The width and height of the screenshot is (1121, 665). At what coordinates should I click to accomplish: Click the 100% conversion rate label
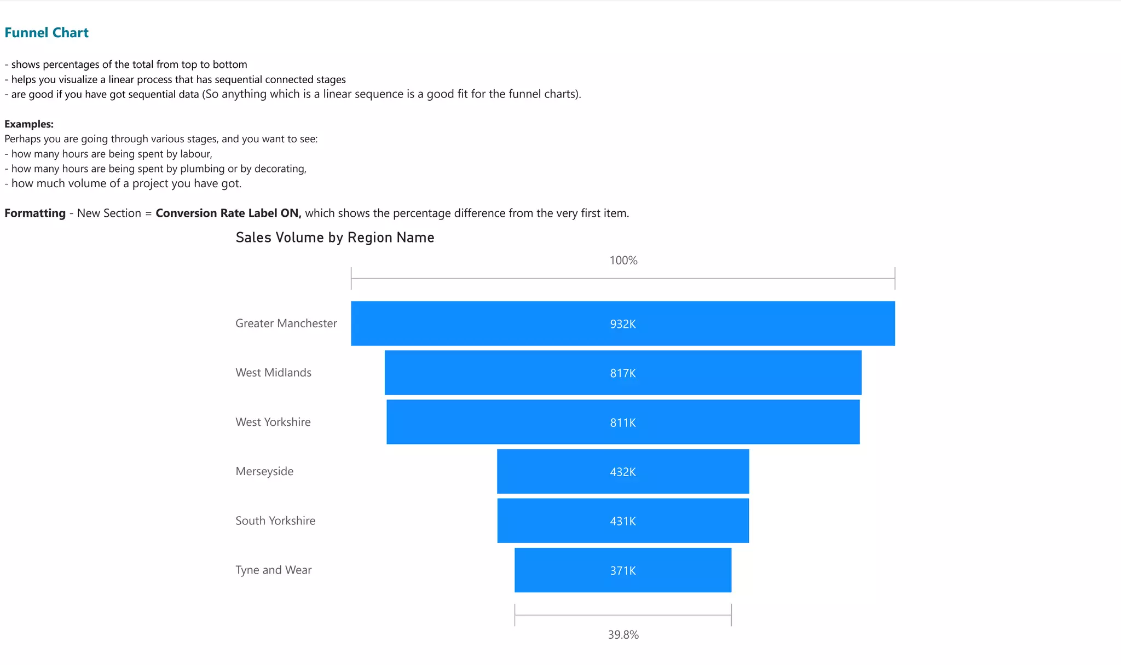623,261
